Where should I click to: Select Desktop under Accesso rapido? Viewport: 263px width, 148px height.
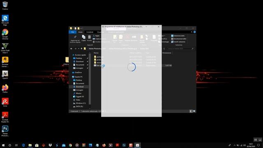click(x=79, y=58)
